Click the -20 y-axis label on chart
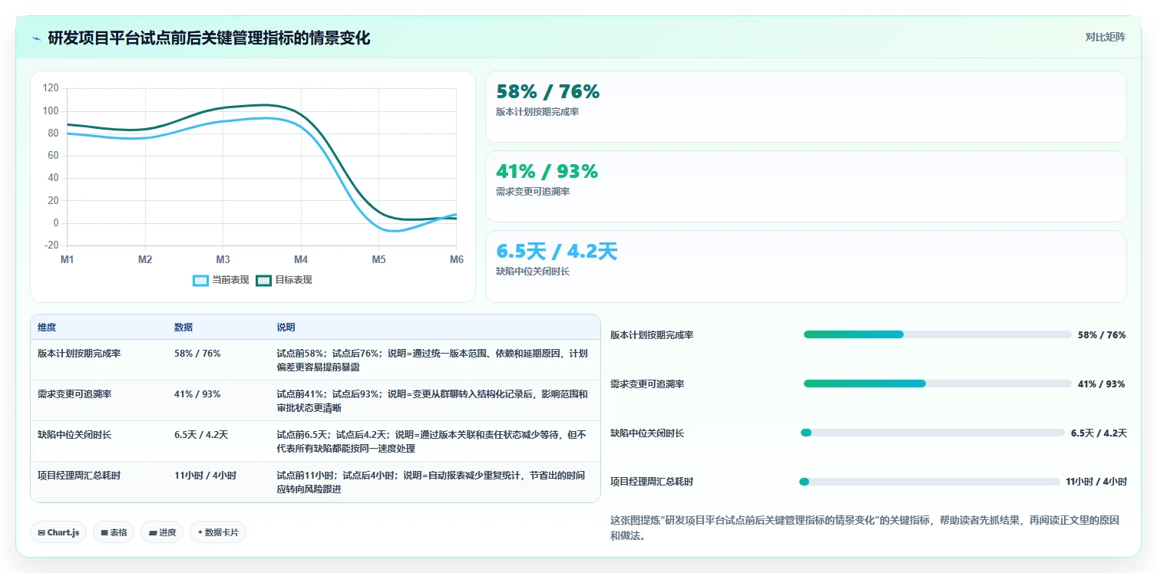1157x573 pixels. click(x=51, y=245)
